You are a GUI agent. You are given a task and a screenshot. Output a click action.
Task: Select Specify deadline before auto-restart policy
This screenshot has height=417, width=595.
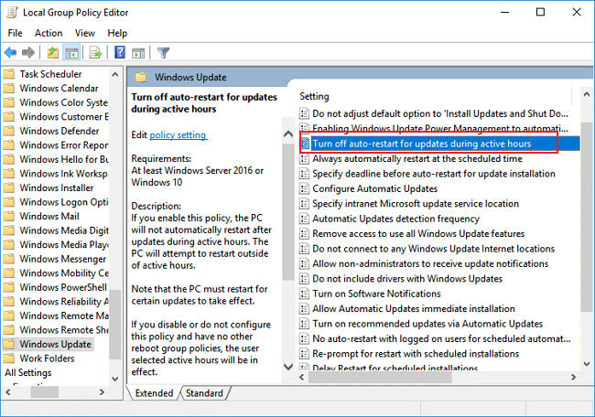(434, 174)
